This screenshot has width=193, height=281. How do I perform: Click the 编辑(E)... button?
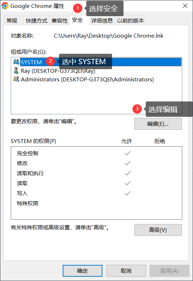coord(158,124)
